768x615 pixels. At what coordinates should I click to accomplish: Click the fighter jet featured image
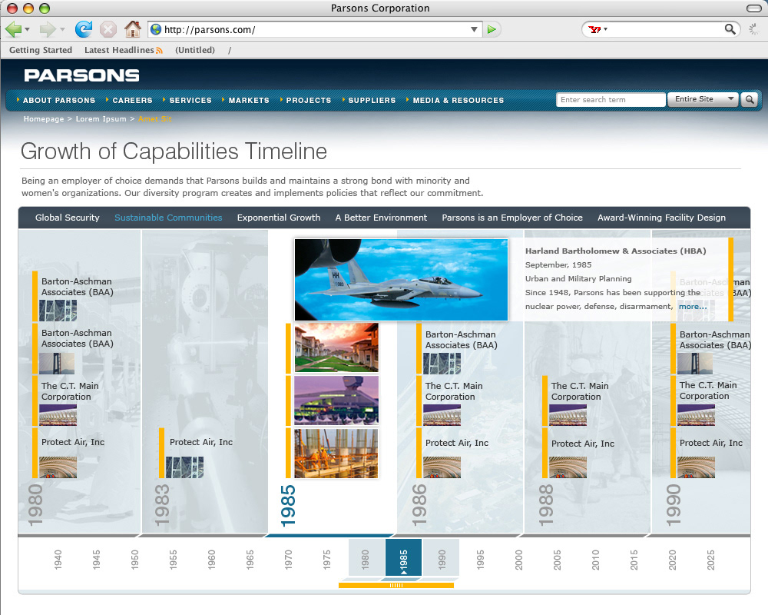click(401, 280)
